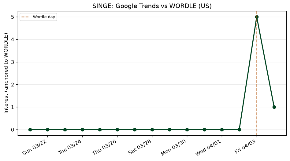Click the zero-value data point above 'Sat 03/28'

tap(152, 130)
